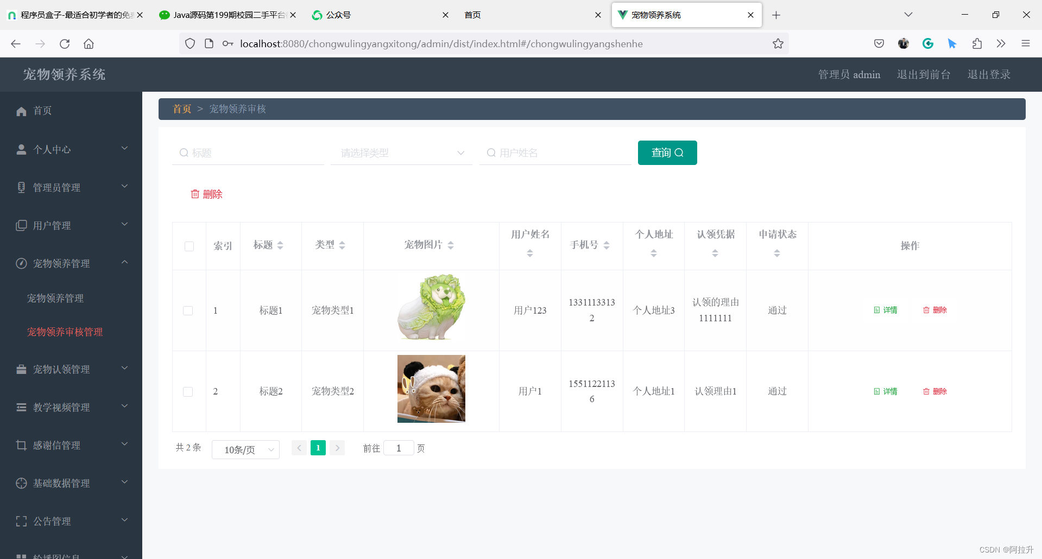The width and height of the screenshot is (1042, 559).
Task: Switch to the 首页 browser tab
Action: click(x=532, y=15)
